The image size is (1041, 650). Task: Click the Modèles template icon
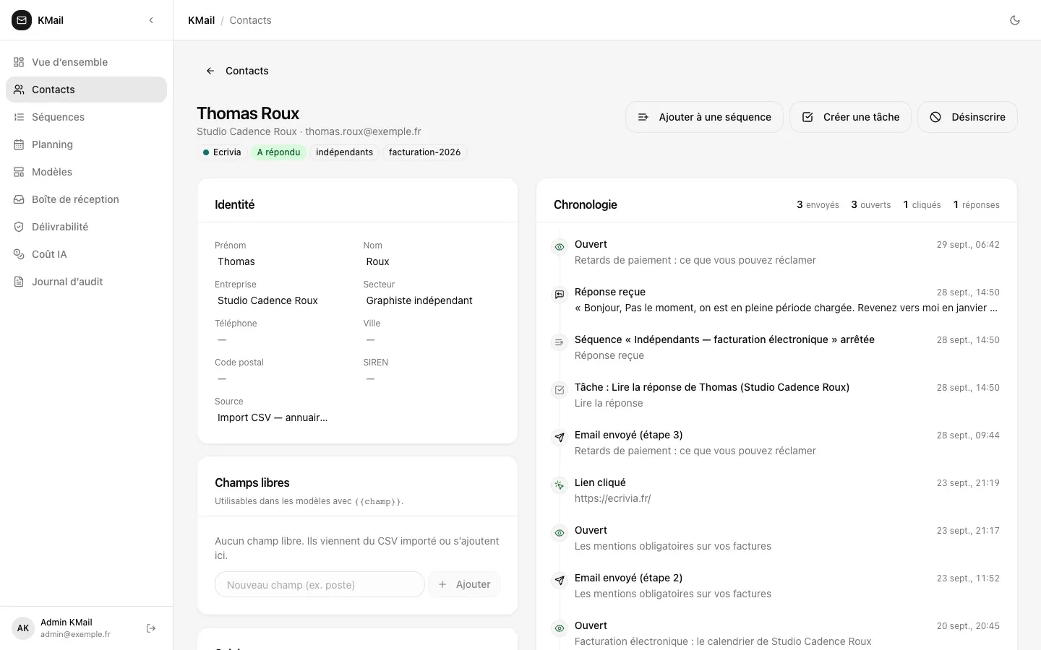19,172
